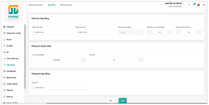Click the DEMO BUILDING label
209x105 pixels.
coord(175,6)
